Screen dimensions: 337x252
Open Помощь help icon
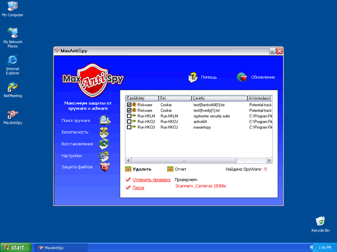click(x=193, y=77)
